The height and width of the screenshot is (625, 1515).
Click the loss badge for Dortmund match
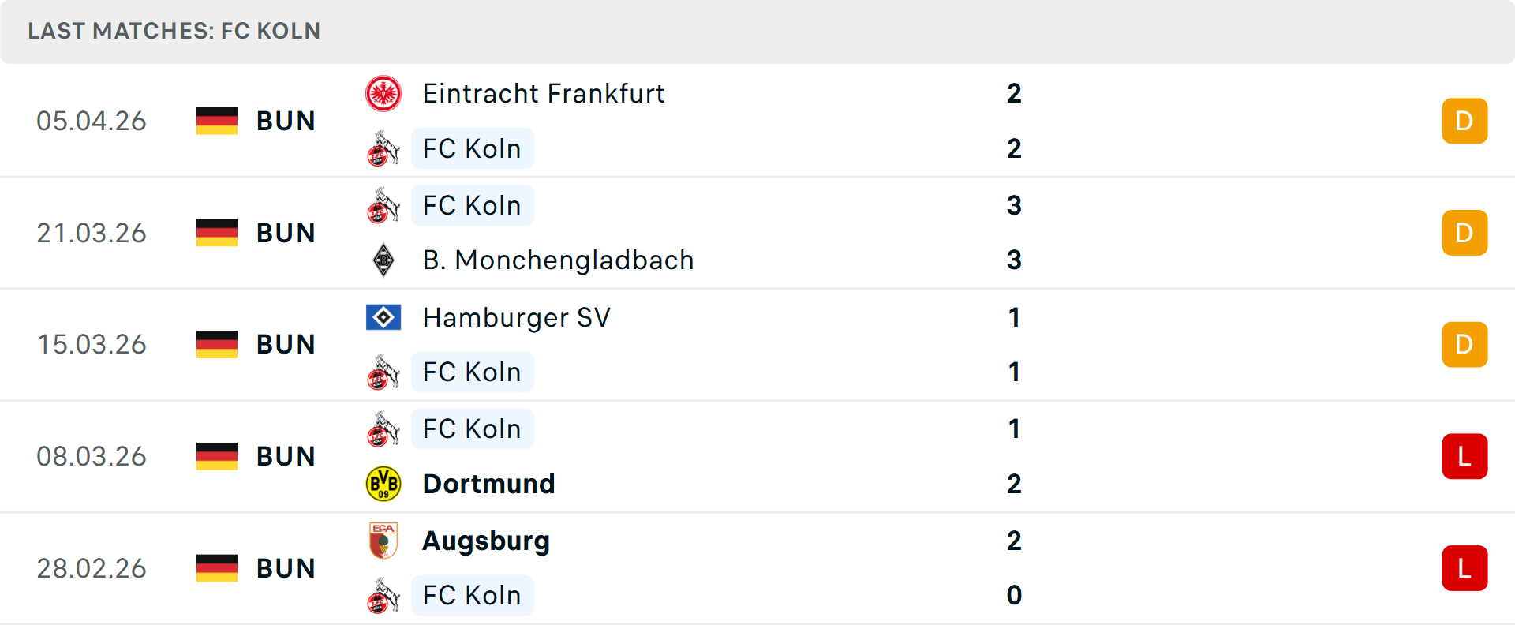1464,456
